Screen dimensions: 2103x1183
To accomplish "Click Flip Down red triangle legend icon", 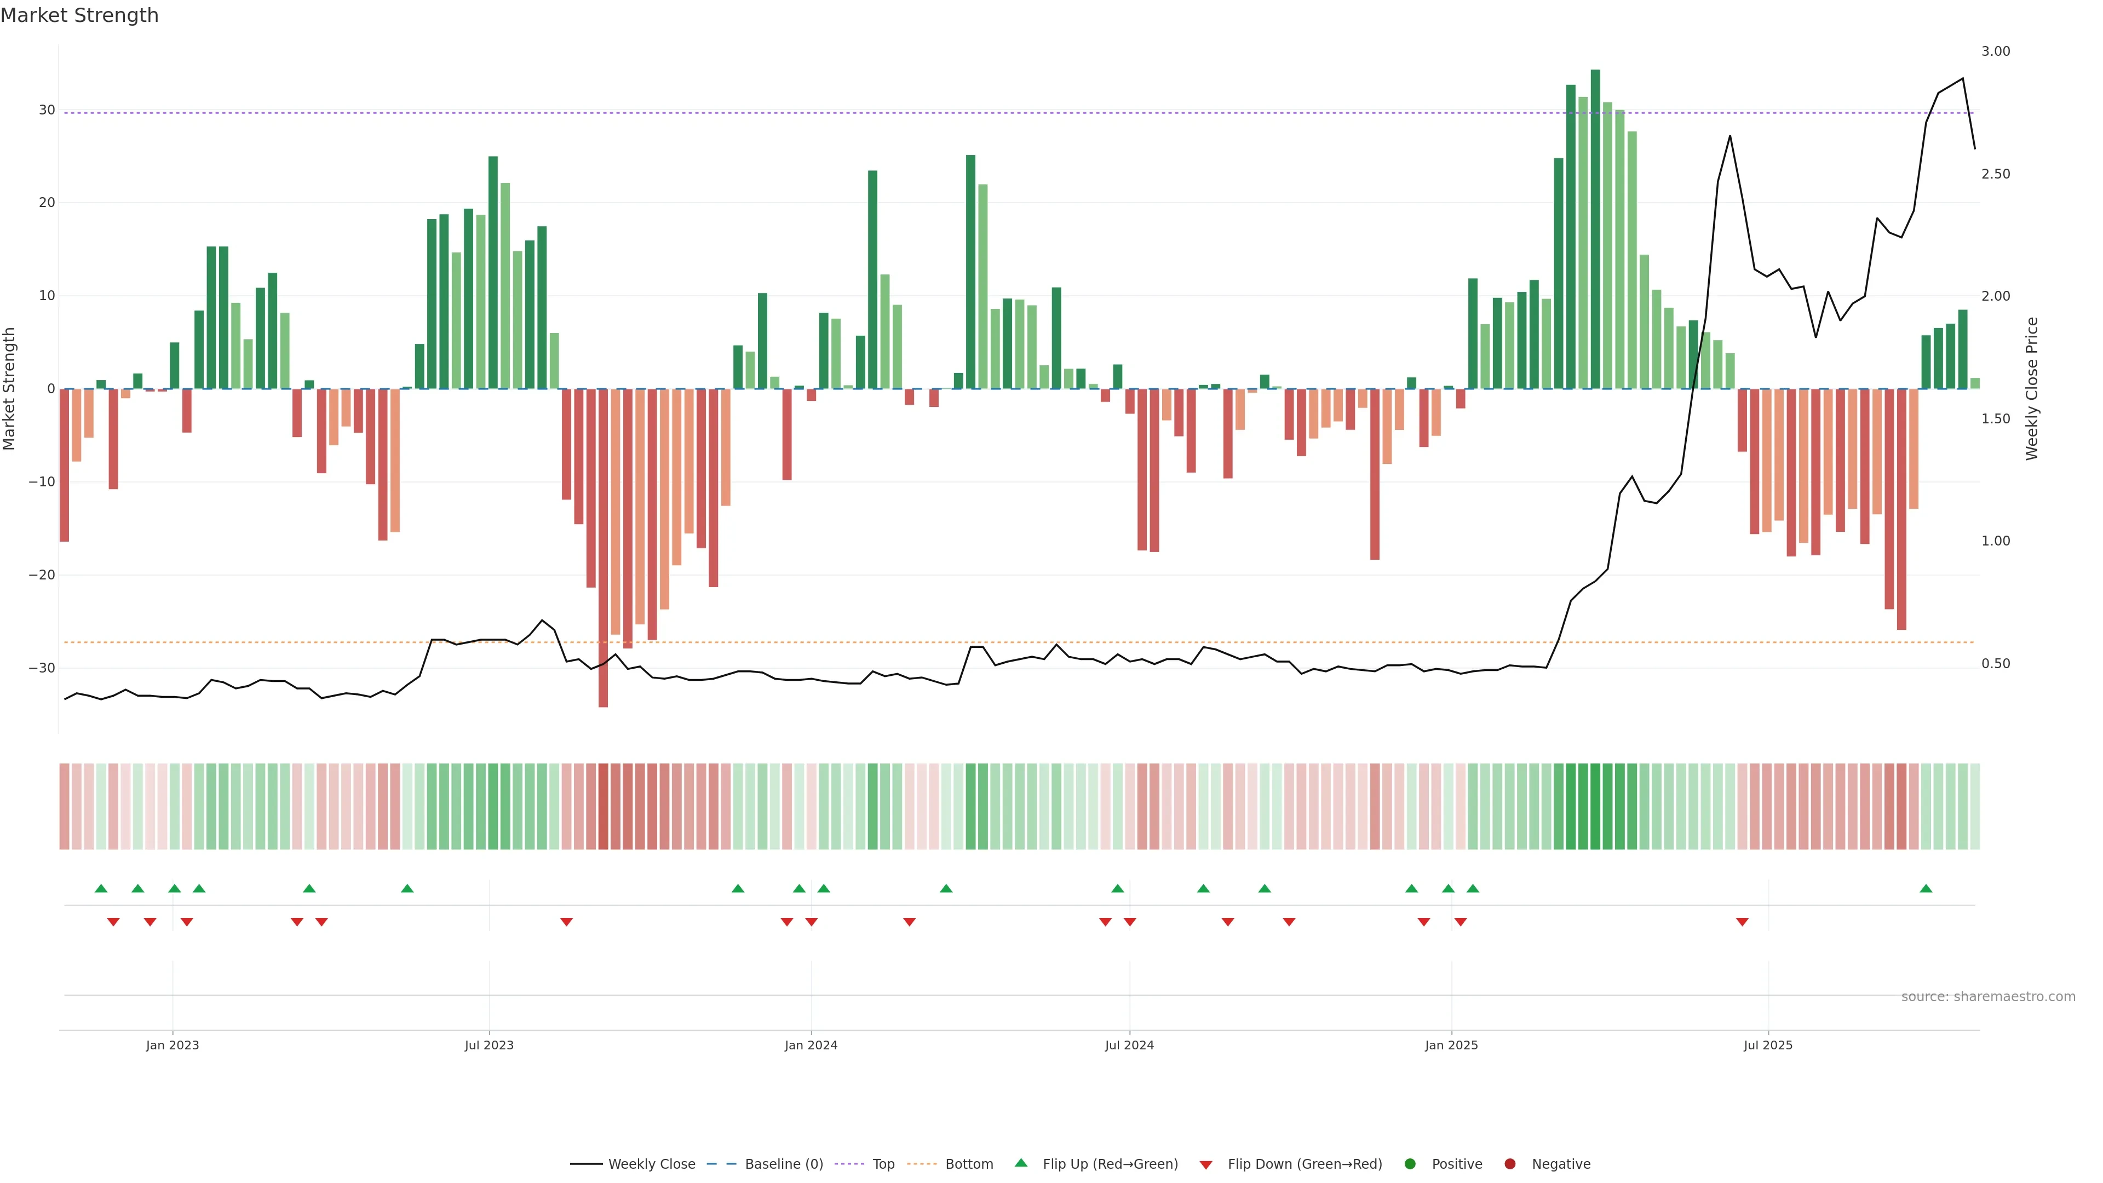I will (1206, 1165).
